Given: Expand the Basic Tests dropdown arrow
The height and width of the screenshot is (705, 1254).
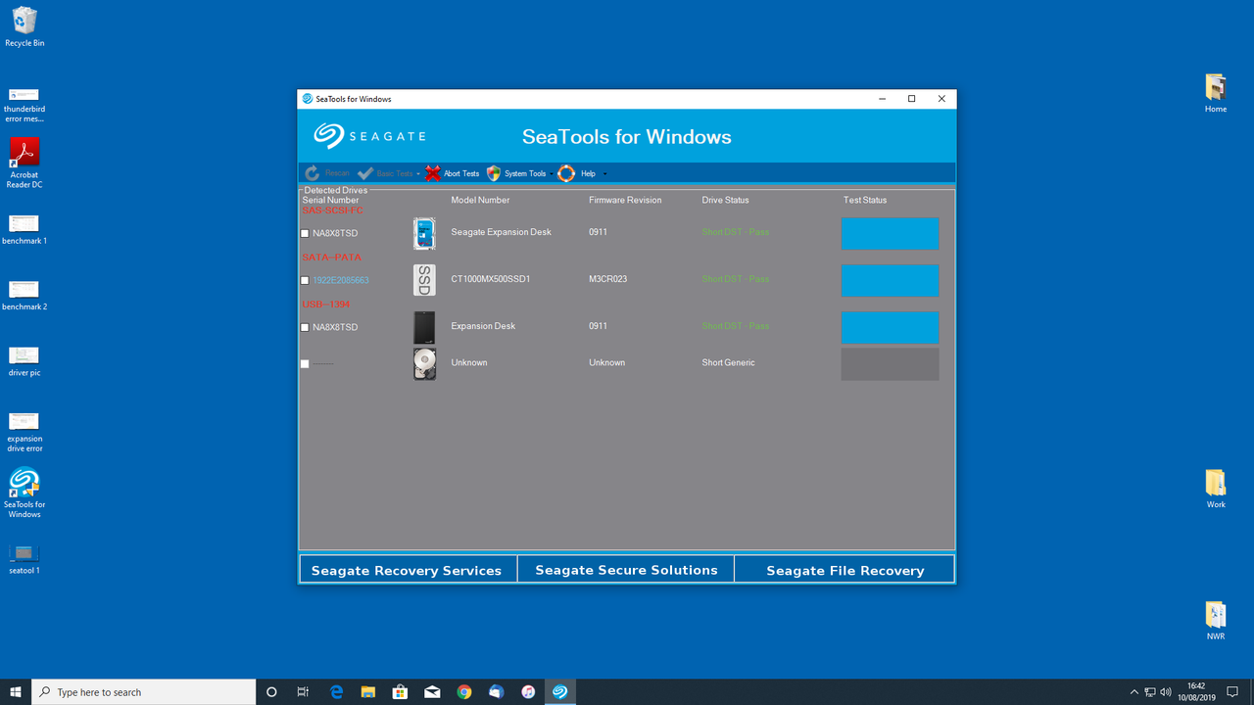Looking at the screenshot, I should click(418, 174).
